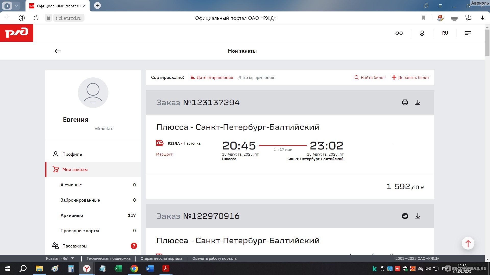490x275 pixels.
Task: Click browser back arrow
Action: point(8,18)
